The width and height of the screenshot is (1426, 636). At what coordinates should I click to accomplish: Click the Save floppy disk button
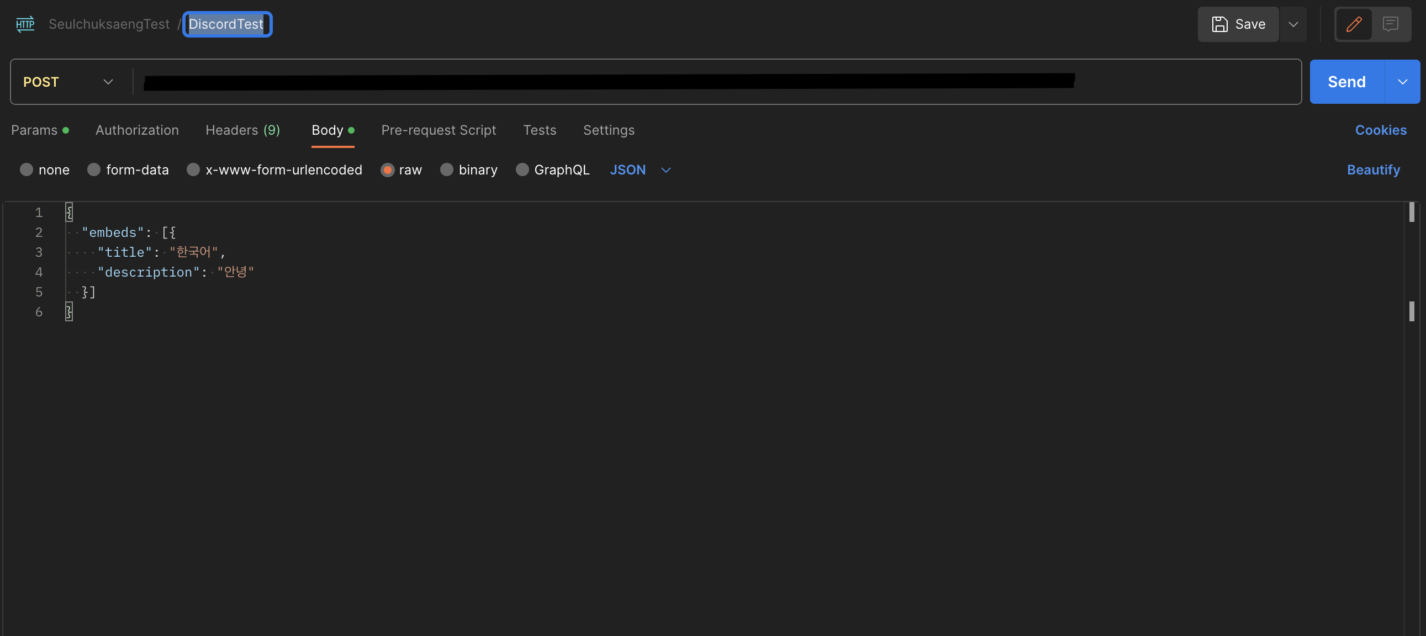(1238, 24)
